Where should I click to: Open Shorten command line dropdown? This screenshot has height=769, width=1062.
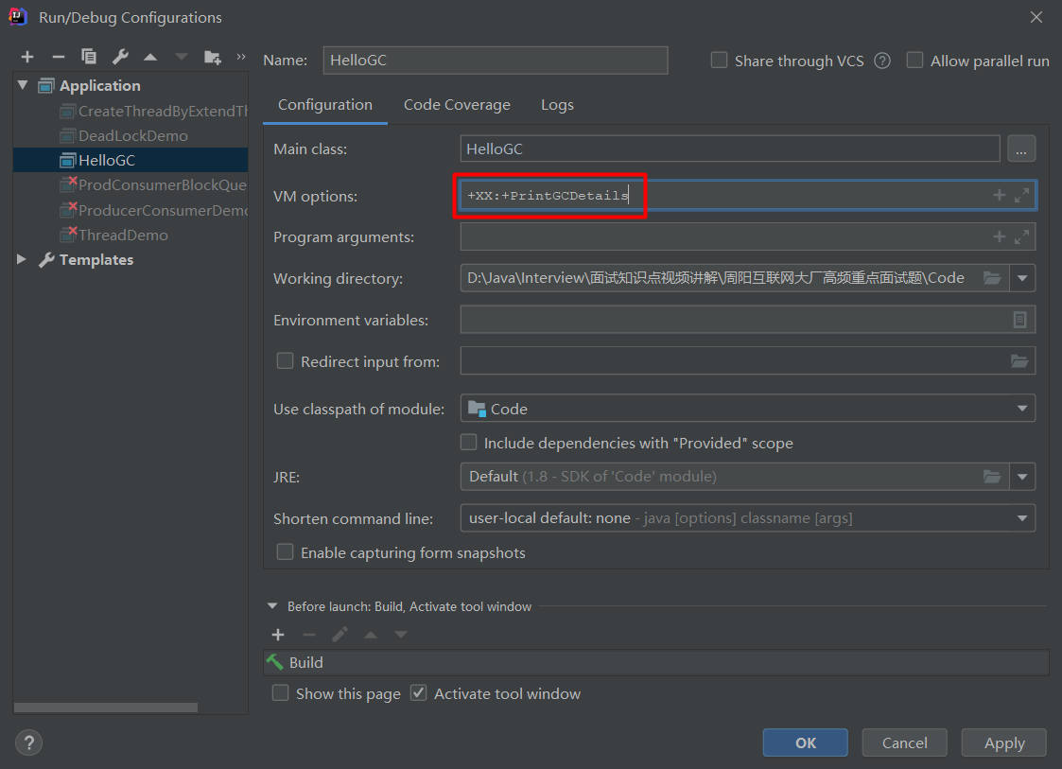coord(1022,518)
